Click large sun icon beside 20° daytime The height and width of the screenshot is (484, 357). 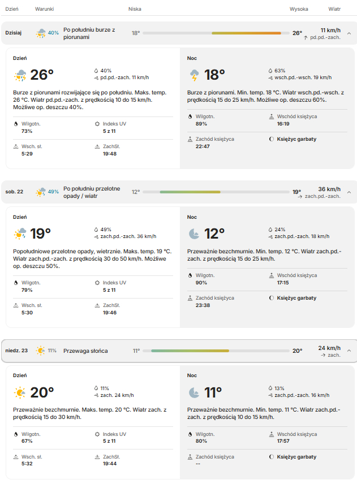(20, 392)
